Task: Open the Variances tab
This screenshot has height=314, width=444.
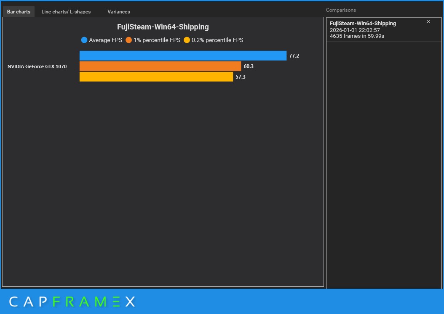Action: pyautogui.click(x=119, y=12)
